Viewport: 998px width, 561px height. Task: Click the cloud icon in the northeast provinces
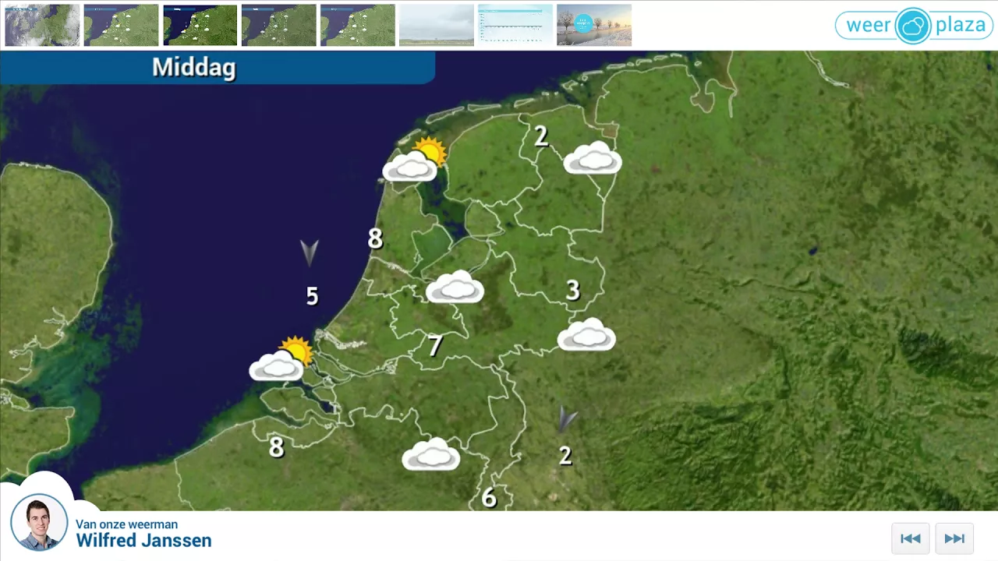593,157
